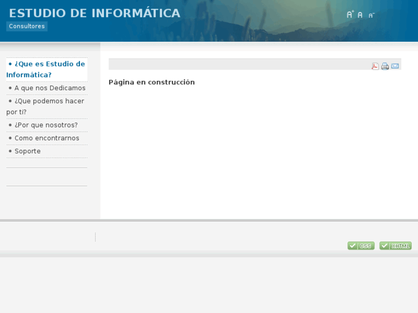Reset font size with middle A icon

[x=360, y=15]
